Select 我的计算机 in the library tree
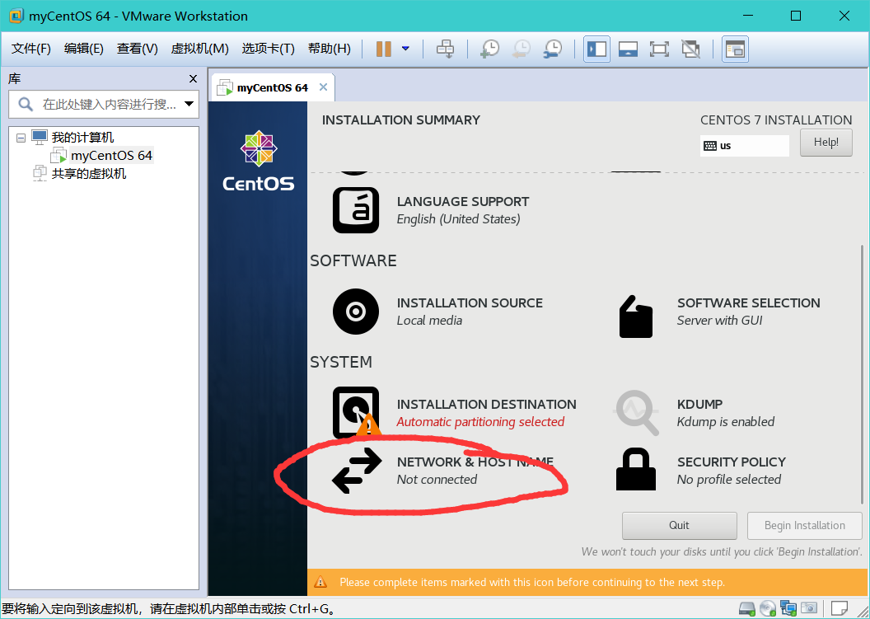Viewport: 870px width, 619px height. (x=82, y=137)
